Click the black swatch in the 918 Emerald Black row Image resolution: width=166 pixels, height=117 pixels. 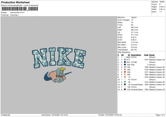pyautogui.click(x=125, y=89)
